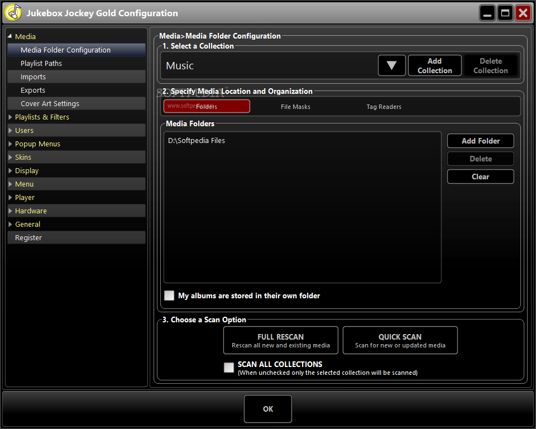Select the Skins category label
Screen dimensions: 536x429
[23, 158]
